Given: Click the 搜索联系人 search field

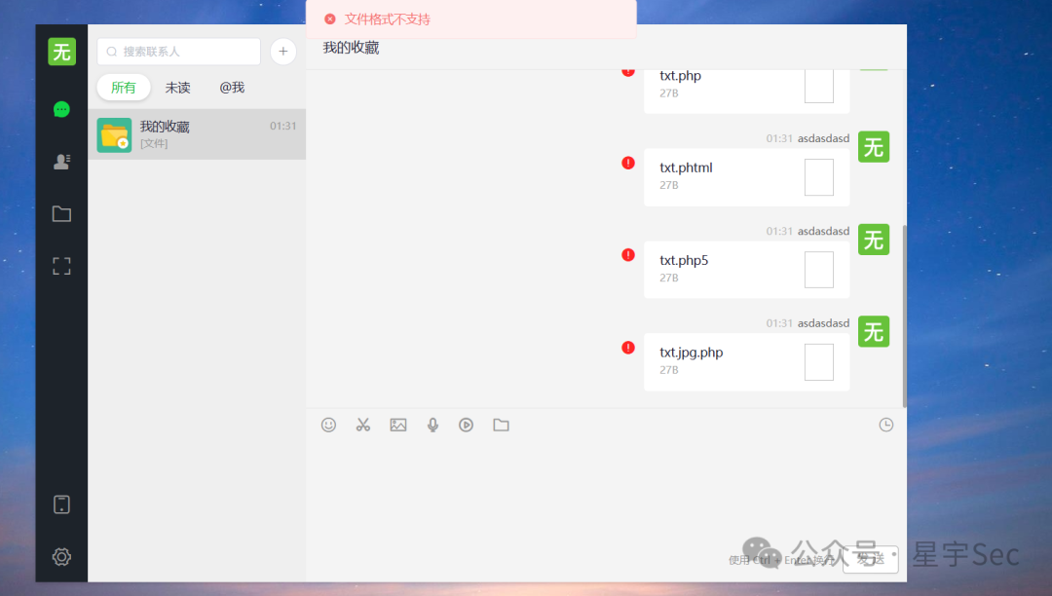Looking at the screenshot, I should [x=179, y=52].
